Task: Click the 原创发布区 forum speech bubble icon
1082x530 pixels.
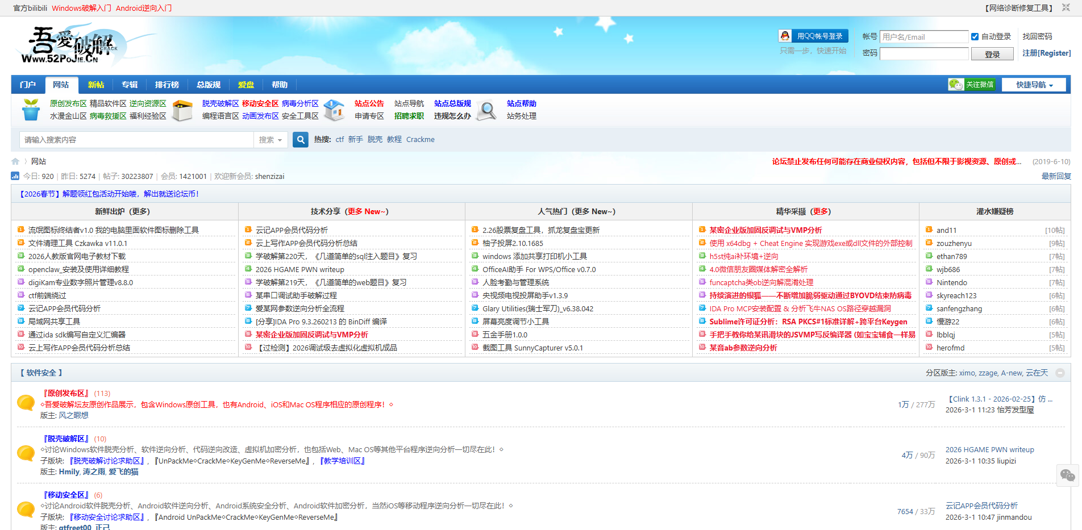Action: 26,403
